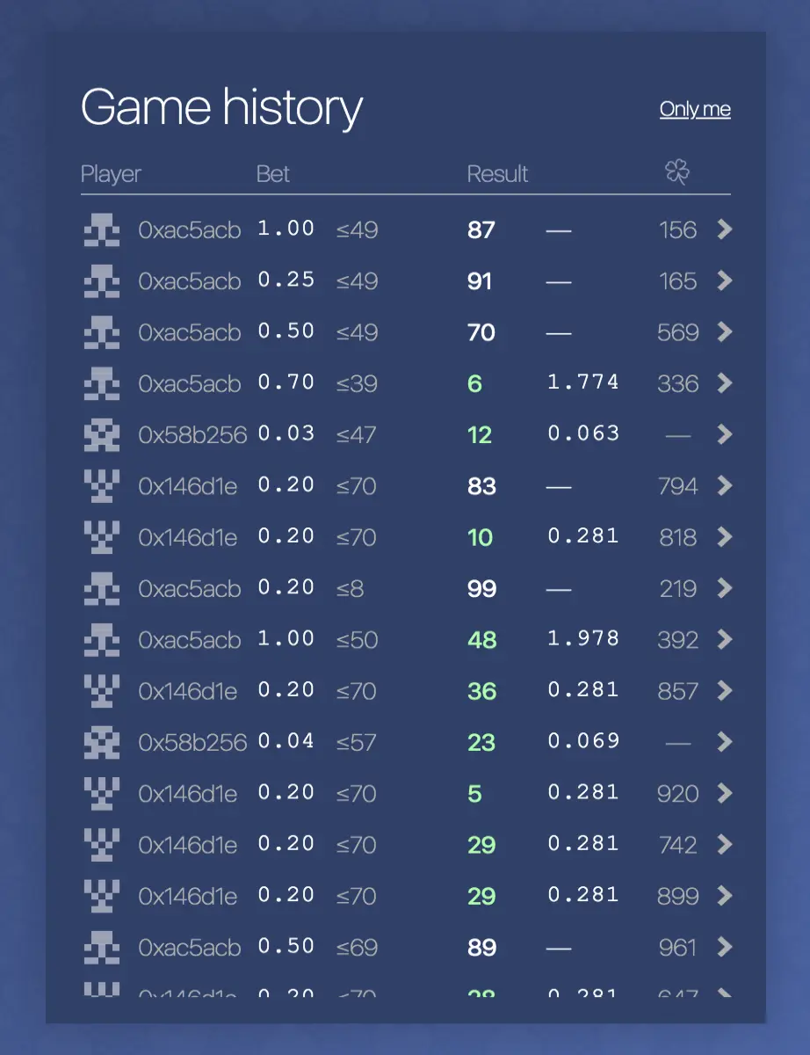Image resolution: width=810 pixels, height=1055 pixels.
Task: Click the lucky number 156
Action: pos(677,230)
